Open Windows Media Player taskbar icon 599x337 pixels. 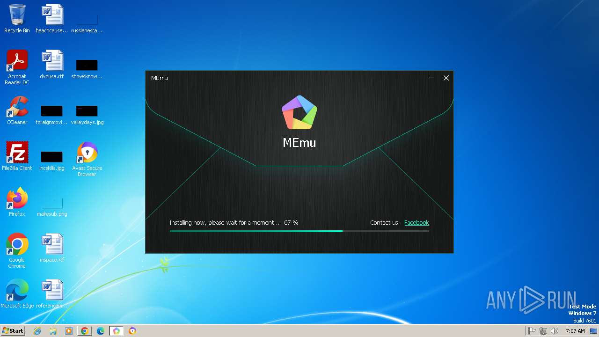[69, 331]
